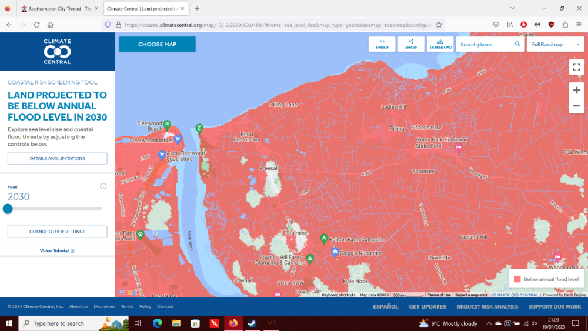
Task: Expand the Firefox tab list arrow
Action: coord(513,8)
